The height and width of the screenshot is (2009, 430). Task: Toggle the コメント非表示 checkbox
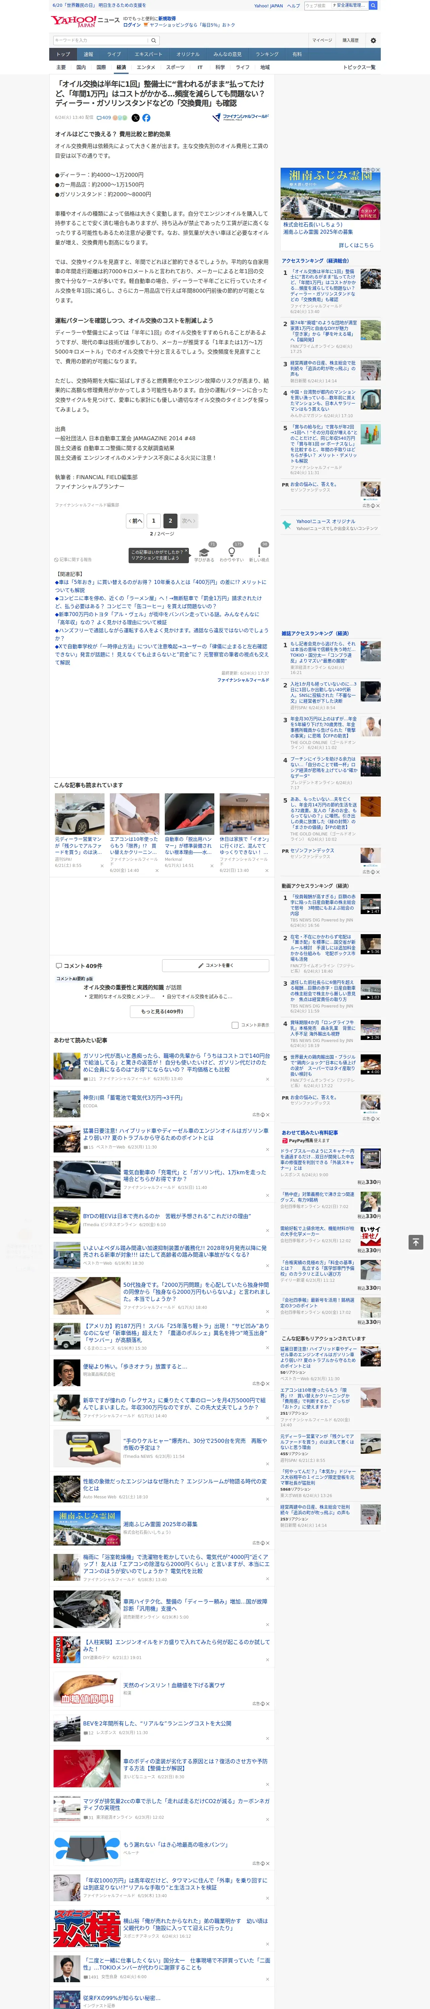pyautogui.click(x=235, y=1026)
